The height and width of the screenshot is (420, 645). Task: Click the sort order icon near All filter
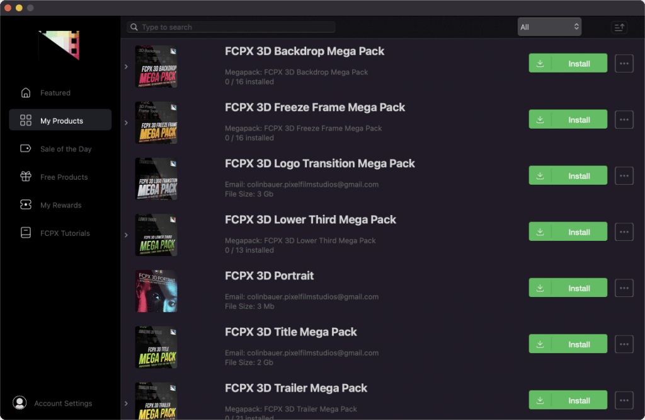pos(619,27)
